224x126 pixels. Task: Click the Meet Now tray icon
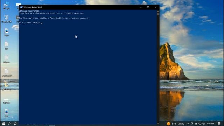pos(192,124)
